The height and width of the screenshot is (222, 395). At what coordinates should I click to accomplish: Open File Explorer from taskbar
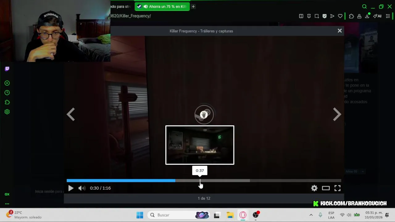pos(230,215)
